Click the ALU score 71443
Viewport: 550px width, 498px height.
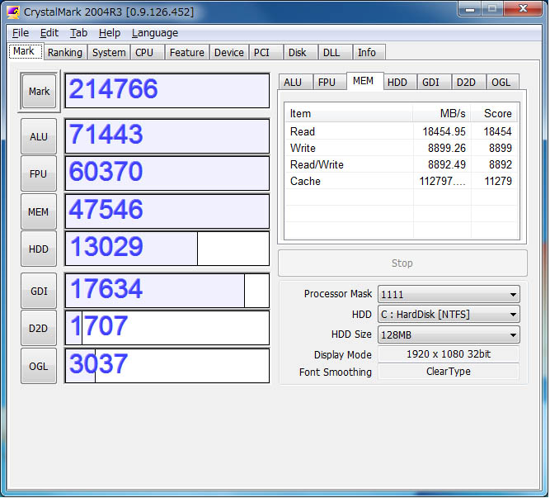coord(167,136)
